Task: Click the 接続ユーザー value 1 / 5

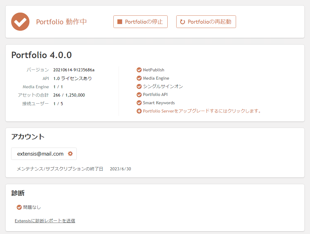Action: click(x=58, y=104)
